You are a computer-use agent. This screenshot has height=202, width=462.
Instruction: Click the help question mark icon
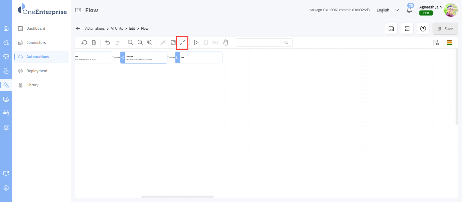click(423, 29)
